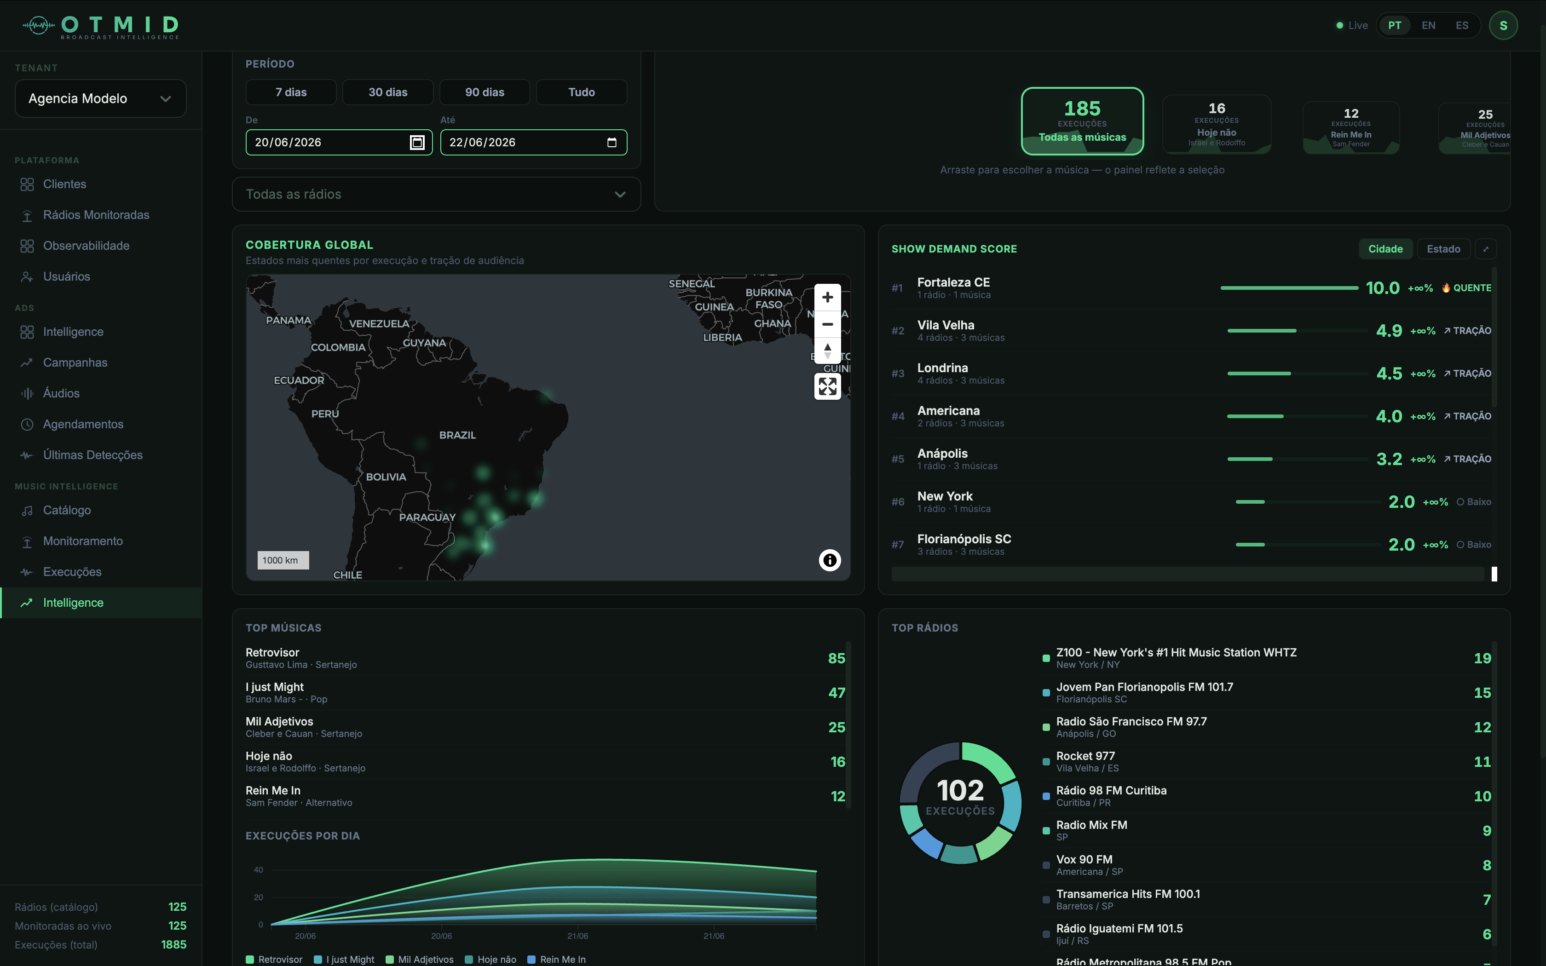Switch language to PT

tap(1395, 26)
